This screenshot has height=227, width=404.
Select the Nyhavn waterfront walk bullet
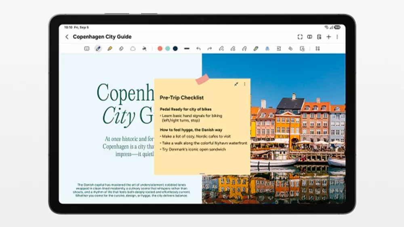pyautogui.click(x=203, y=143)
